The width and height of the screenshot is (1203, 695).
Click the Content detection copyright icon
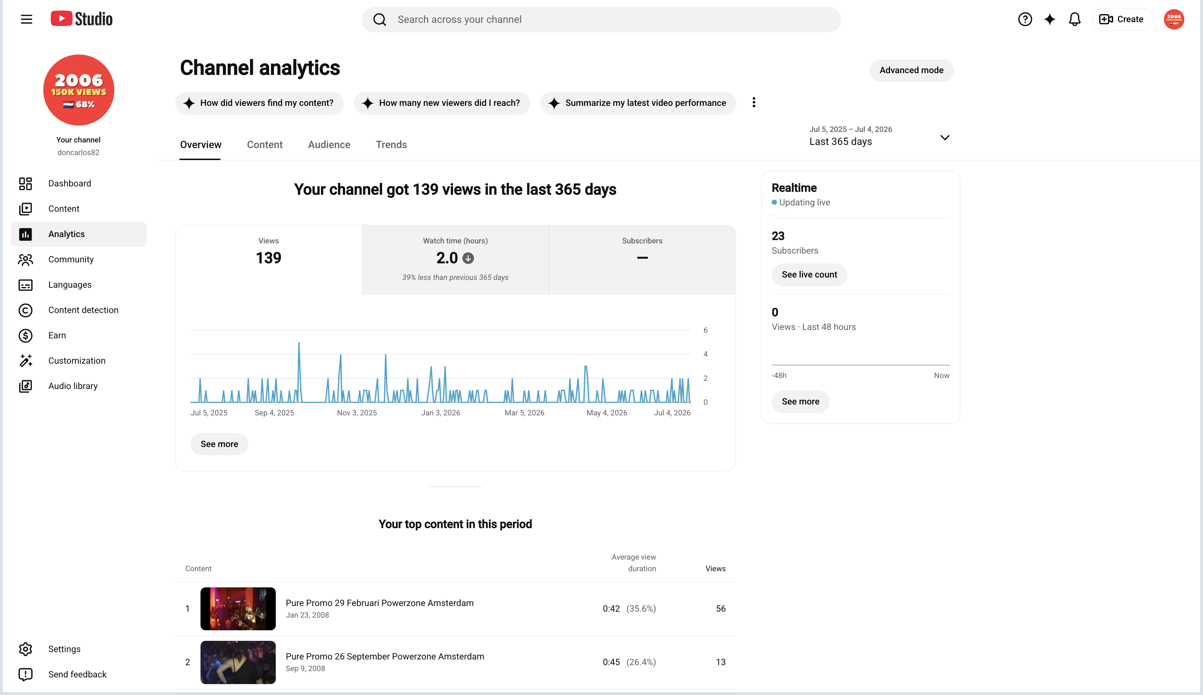pos(25,310)
